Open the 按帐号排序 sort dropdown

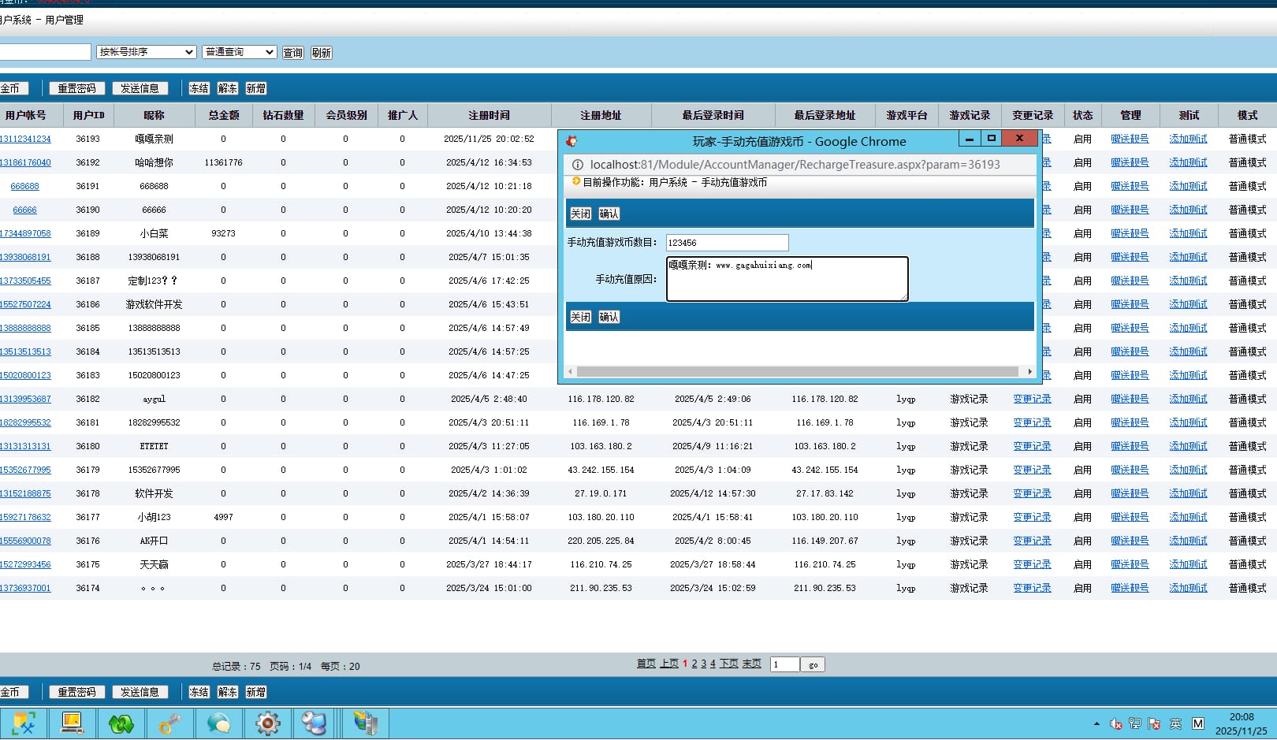(146, 52)
